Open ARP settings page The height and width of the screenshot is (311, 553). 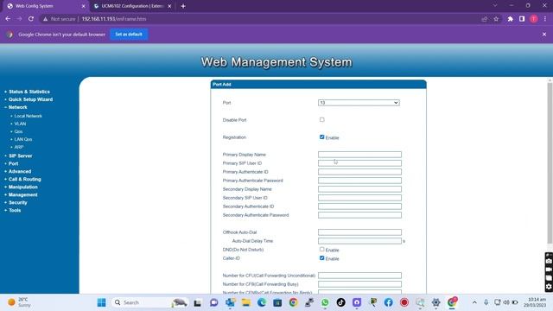19,147
